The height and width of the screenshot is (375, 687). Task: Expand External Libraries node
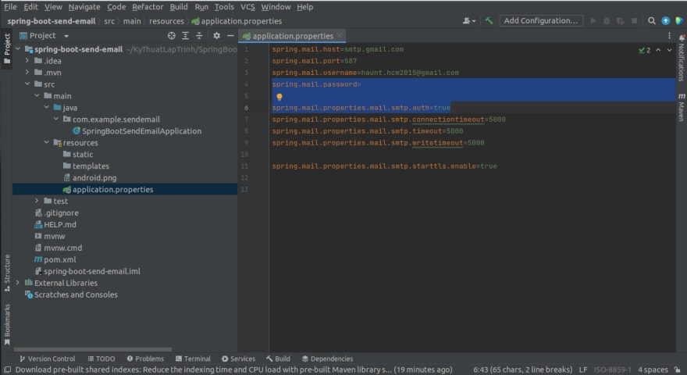pos(17,283)
